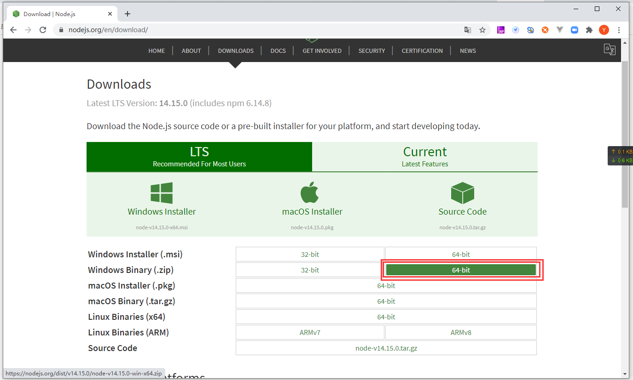633x380 pixels.
Task: Select the Download | Node.js browser tab
Action: (x=62, y=14)
